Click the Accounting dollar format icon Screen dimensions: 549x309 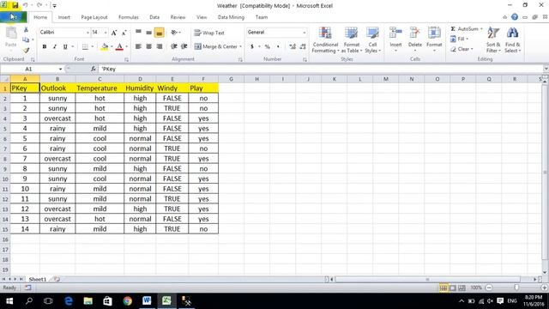coord(251,46)
